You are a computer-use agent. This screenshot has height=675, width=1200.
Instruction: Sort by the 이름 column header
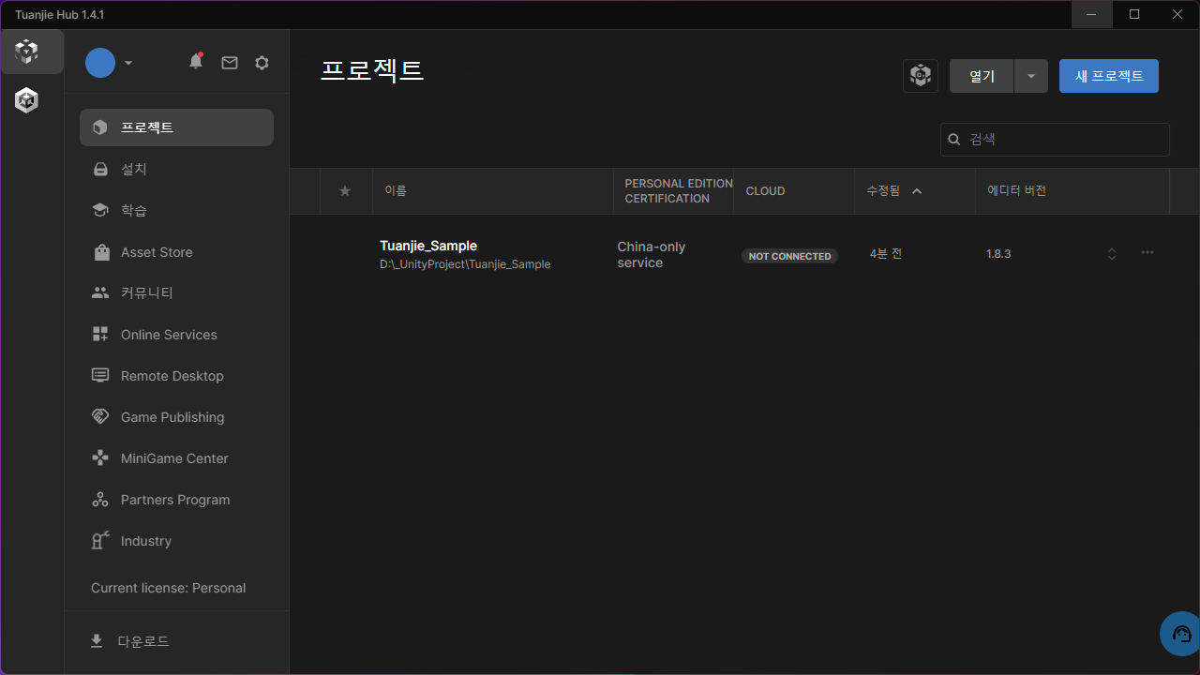pyautogui.click(x=396, y=191)
